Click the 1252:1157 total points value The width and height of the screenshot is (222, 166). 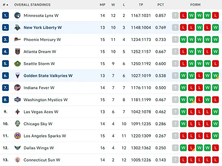[x=141, y=51]
